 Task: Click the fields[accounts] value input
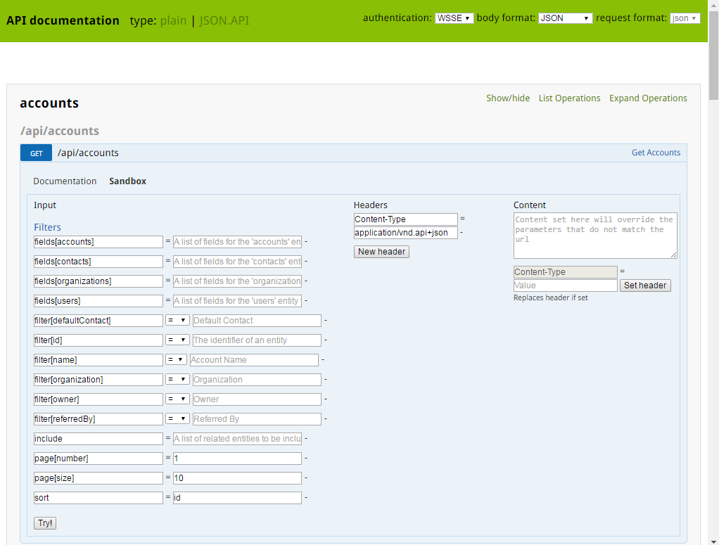point(237,242)
